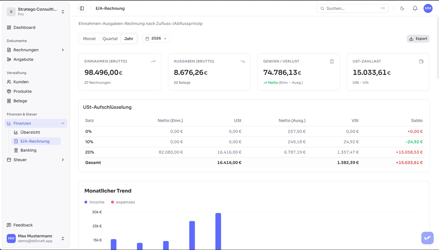The image size is (439, 250).
Task: Click the 257,50 € Netto (Ausg.) cell
Action: 297,131
